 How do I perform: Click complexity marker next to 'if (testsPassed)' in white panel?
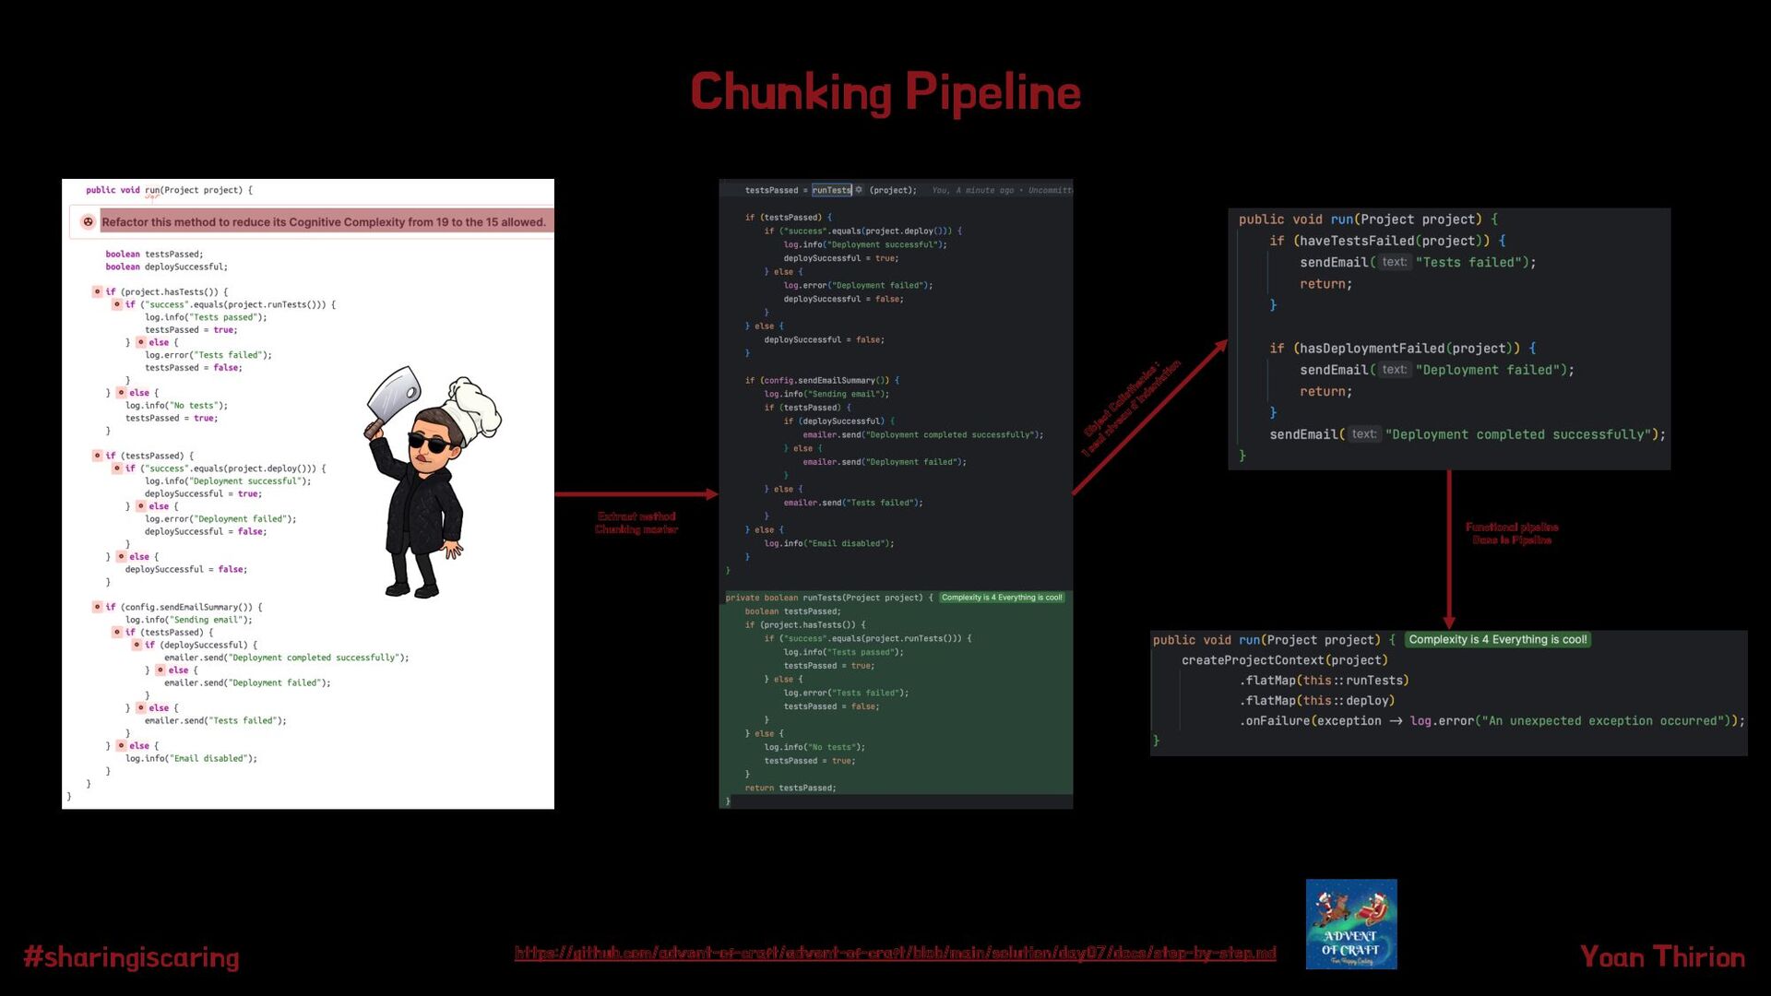click(97, 456)
